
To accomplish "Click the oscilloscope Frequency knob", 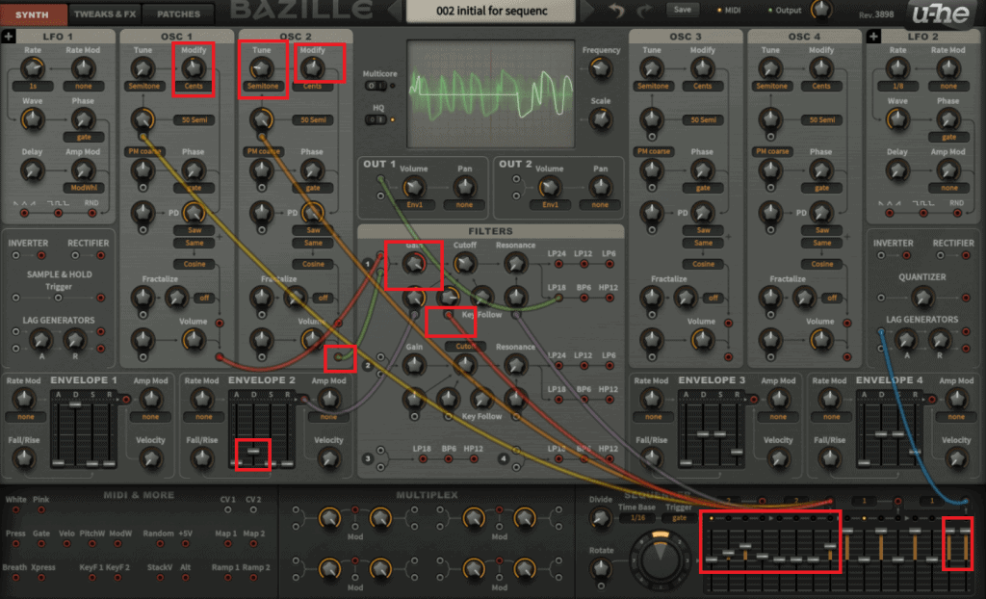I will click(601, 67).
